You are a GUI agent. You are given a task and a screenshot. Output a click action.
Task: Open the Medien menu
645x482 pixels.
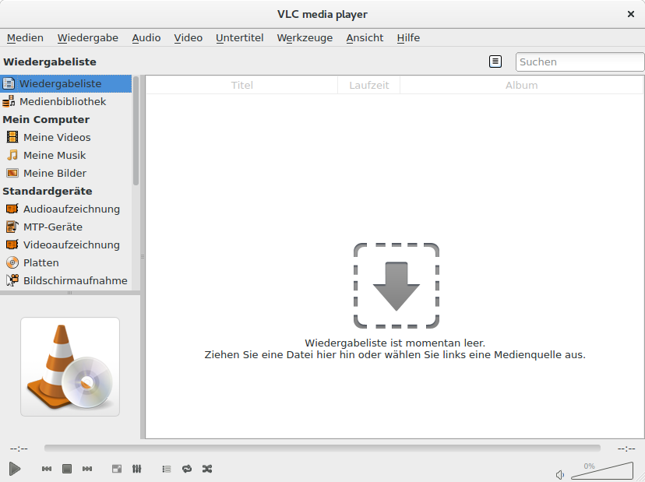point(25,38)
